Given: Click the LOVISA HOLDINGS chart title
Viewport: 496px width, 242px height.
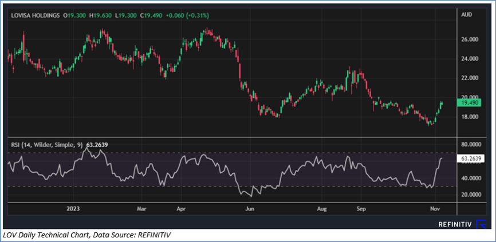Looking at the screenshot, I should [36, 15].
